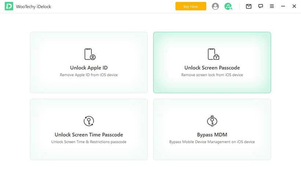Open the user account profile icon
The width and height of the screenshot is (301, 178).
[x=215, y=6]
